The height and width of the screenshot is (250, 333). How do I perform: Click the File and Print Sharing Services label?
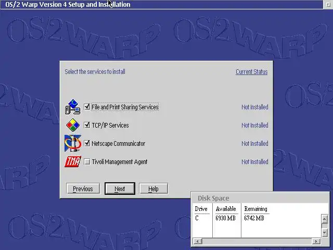[125, 107]
